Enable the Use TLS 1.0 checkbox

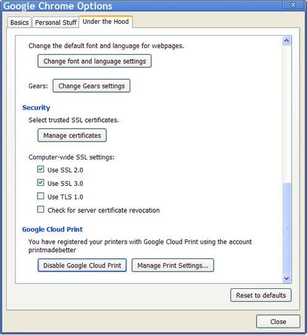pos(41,196)
